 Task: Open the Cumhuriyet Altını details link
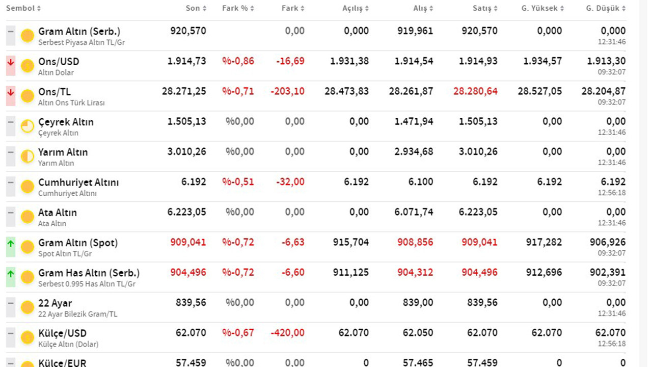pyautogui.click(x=78, y=182)
